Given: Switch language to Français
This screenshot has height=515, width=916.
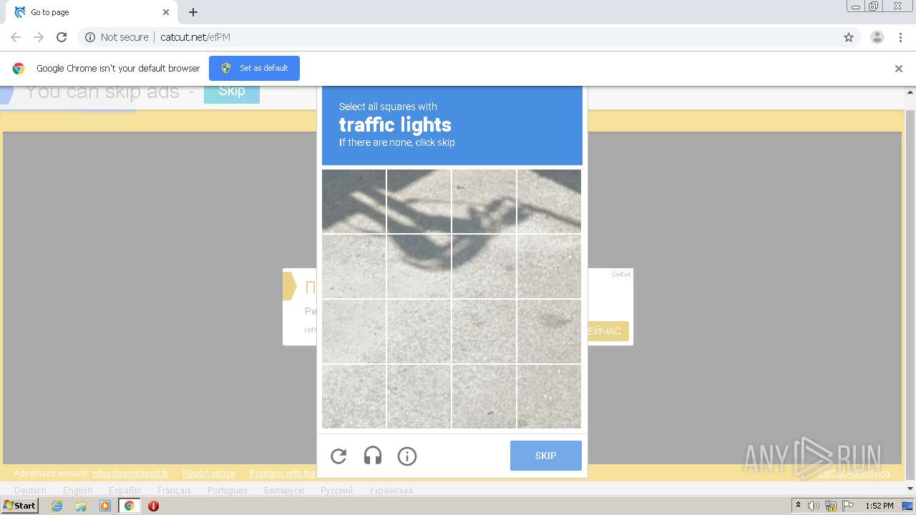Looking at the screenshot, I should [174, 491].
